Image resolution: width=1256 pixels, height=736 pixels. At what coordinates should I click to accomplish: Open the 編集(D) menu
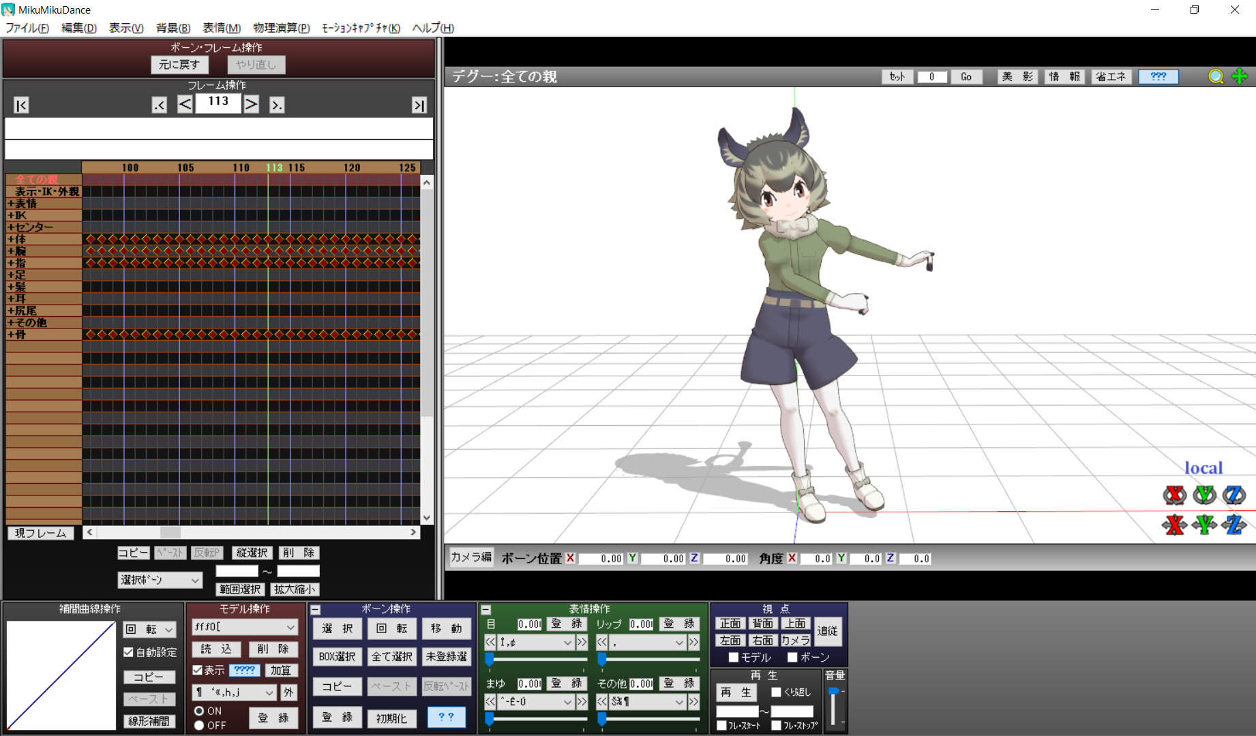click(x=79, y=28)
